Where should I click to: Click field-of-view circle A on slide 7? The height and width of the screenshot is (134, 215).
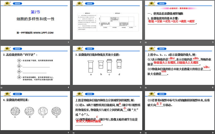[x=15, y=111]
